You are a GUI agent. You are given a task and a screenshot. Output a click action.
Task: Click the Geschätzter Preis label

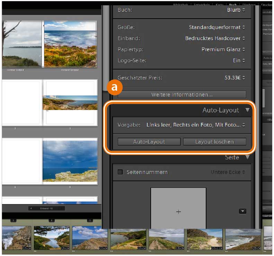[140, 78]
